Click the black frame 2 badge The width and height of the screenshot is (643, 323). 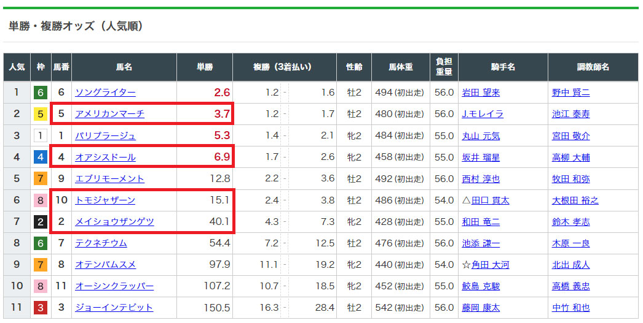41,222
